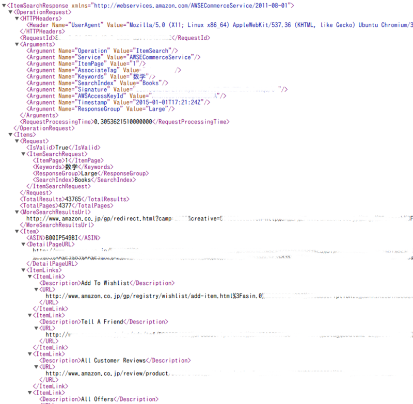Click the Description All Customer Reviews line
The width and height of the screenshot is (413, 404).
pyautogui.click(x=115, y=360)
